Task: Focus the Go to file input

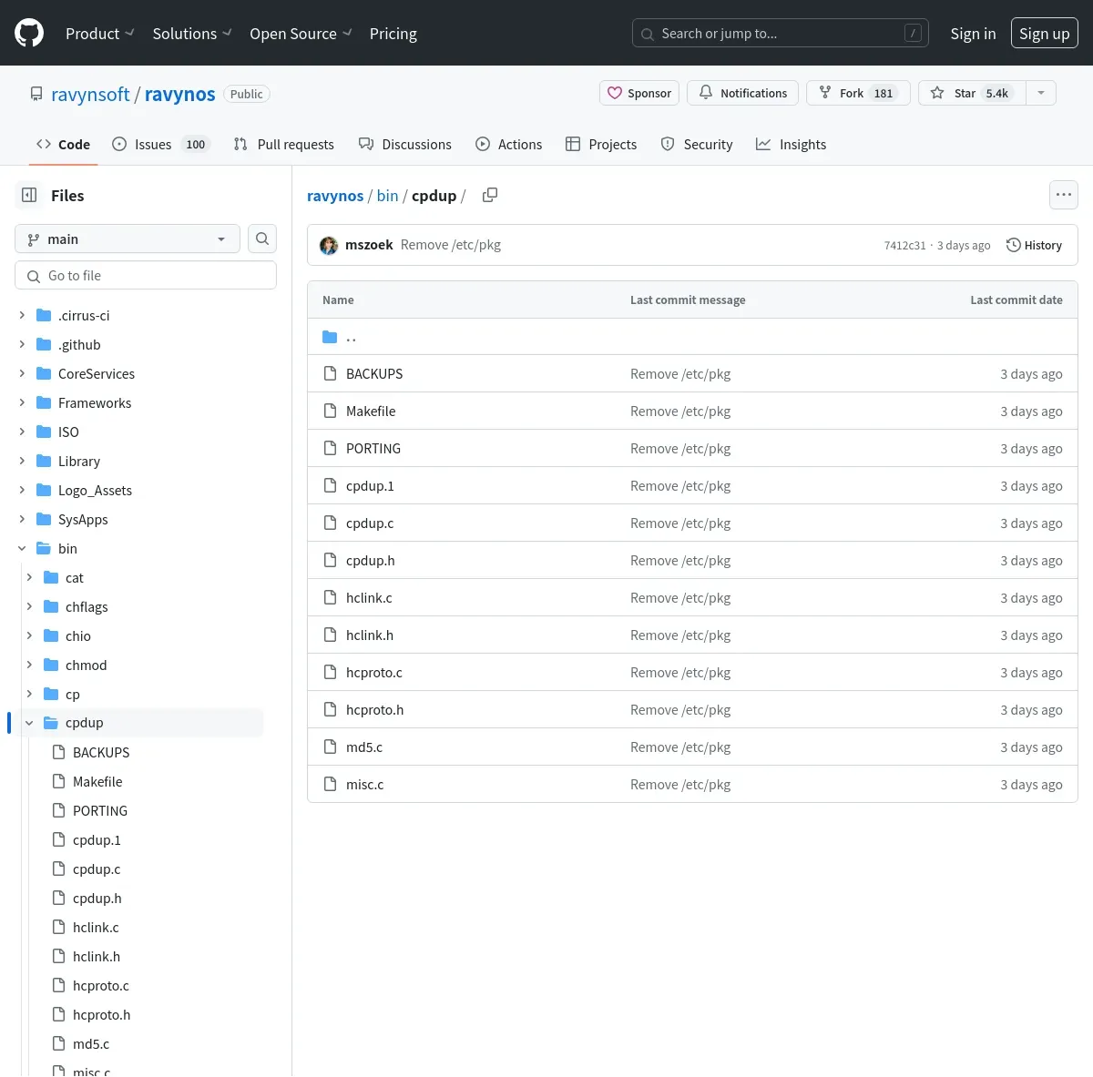Action: tap(146, 275)
